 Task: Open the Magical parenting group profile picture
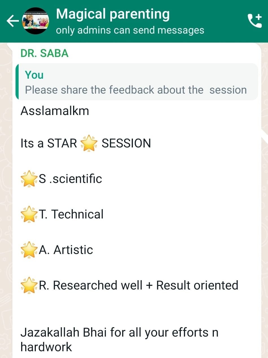(x=36, y=21)
